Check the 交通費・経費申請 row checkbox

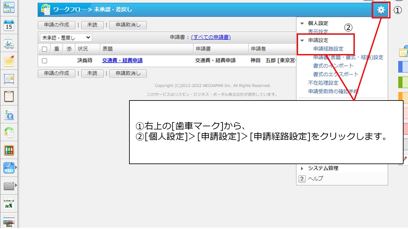point(44,61)
